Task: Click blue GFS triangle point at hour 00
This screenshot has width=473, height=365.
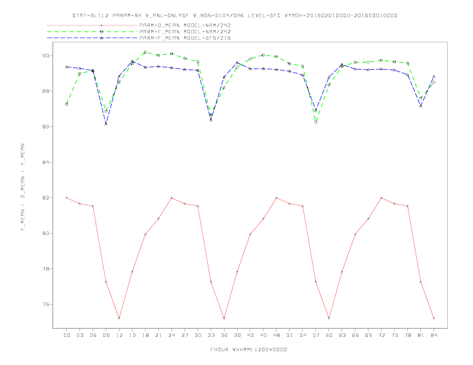Action: tap(67, 67)
